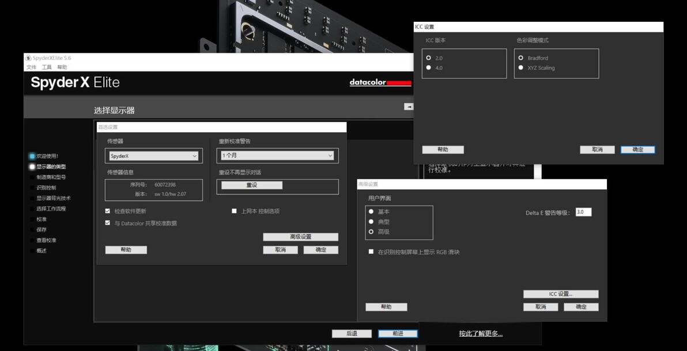The height and width of the screenshot is (351, 687).
Task: Click the Delta E 警告等级 input field
Action: point(584,212)
